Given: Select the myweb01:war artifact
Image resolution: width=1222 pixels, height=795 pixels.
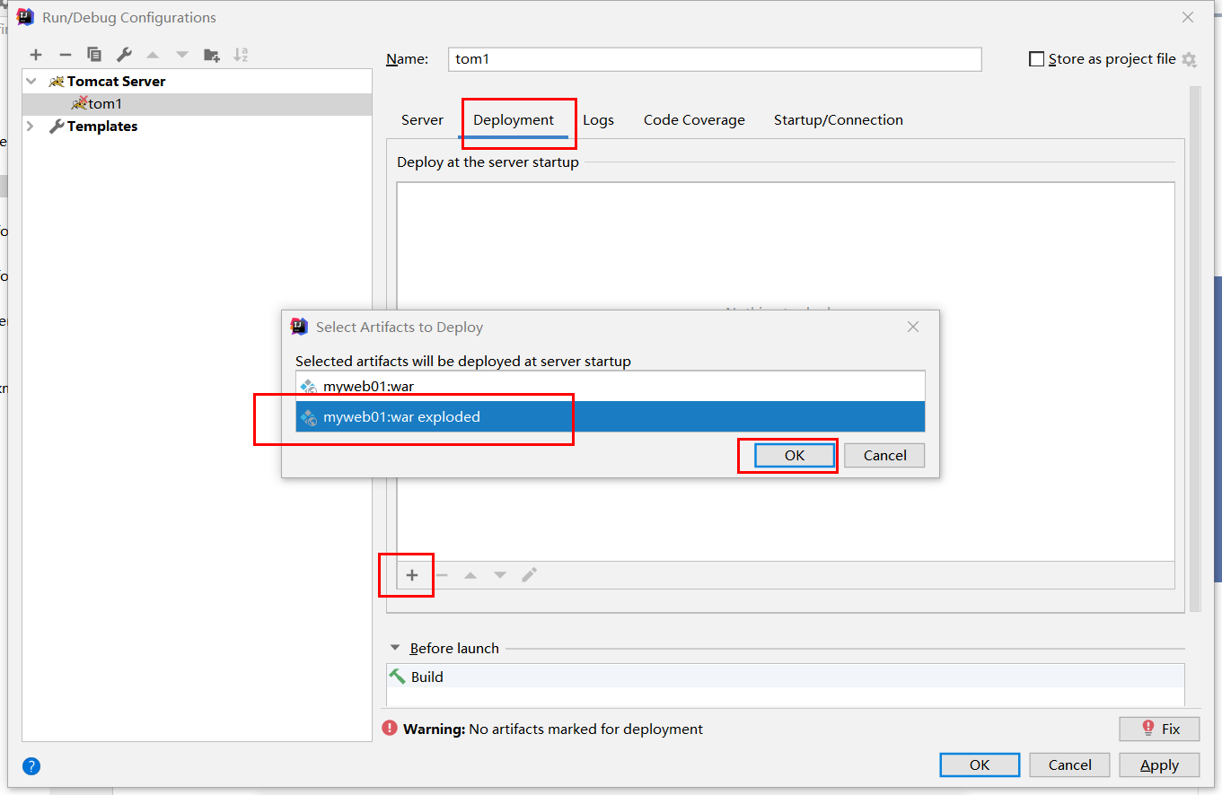Looking at the screenshot, I should click(x=611, y=387).
